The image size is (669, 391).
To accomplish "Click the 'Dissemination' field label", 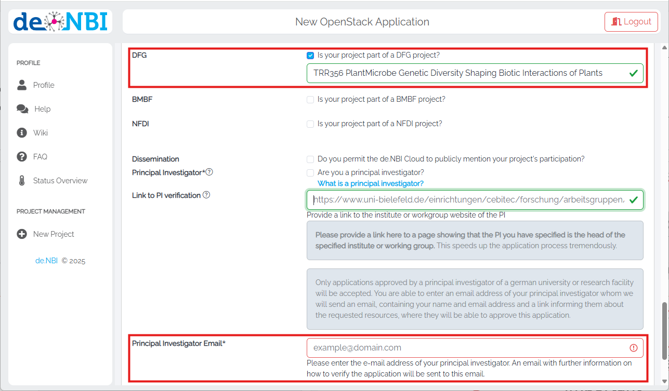I will click(155, 159).
